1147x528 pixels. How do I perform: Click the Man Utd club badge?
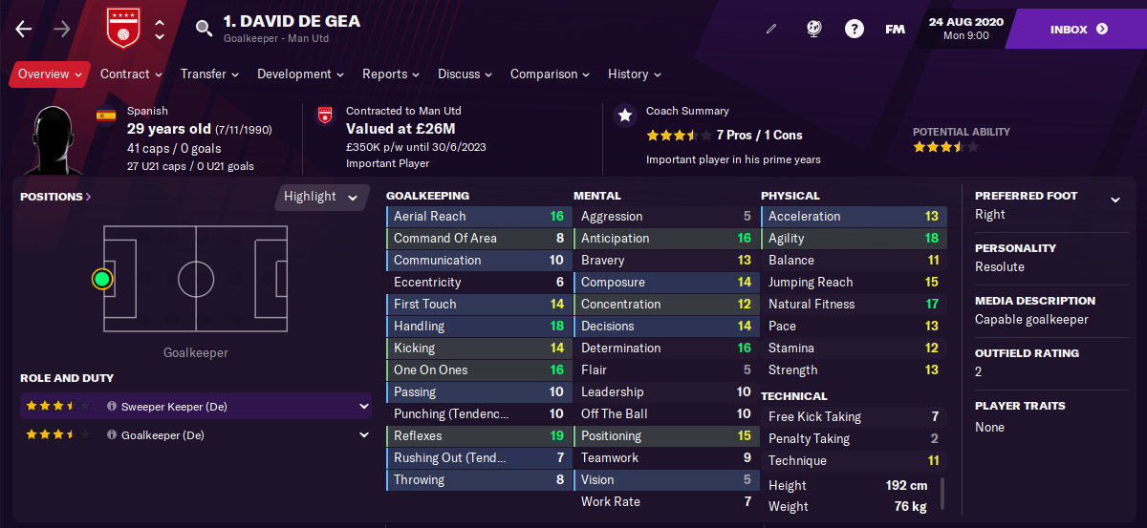[121, 29]
